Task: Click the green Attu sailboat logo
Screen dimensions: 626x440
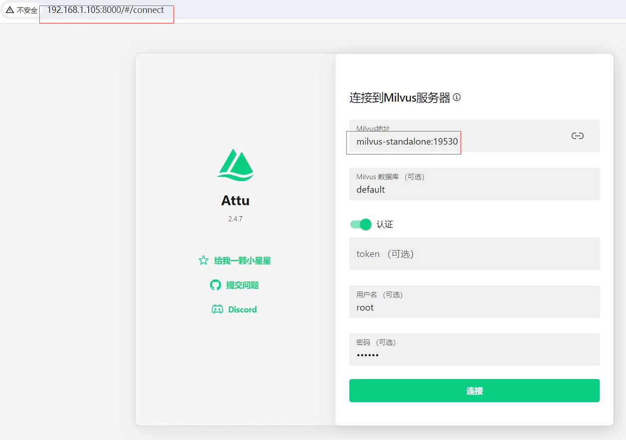Action: point(235,164)
